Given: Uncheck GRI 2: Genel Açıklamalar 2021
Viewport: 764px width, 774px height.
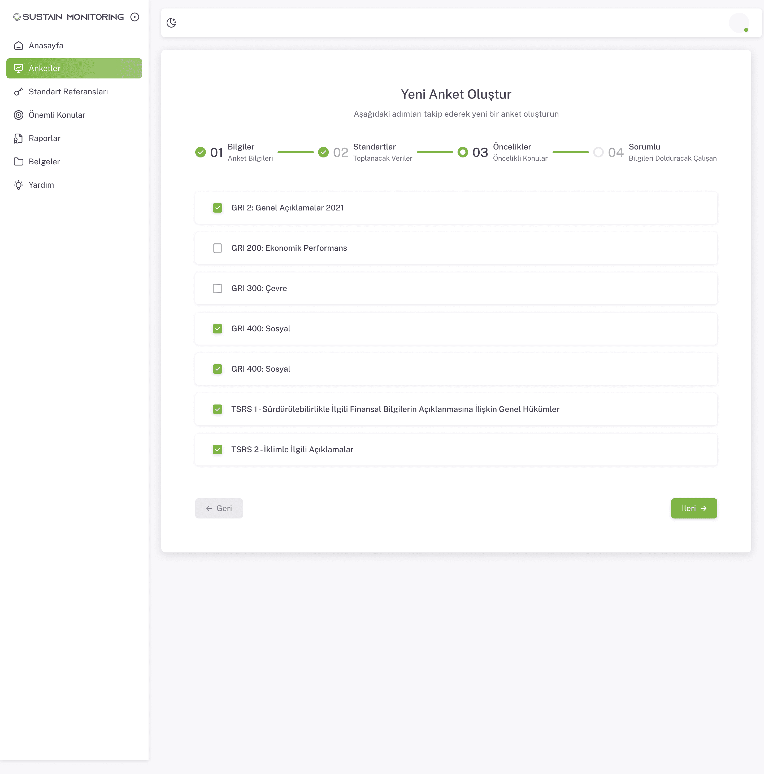Looking at the screenshot, I should [x=217, y=208].
